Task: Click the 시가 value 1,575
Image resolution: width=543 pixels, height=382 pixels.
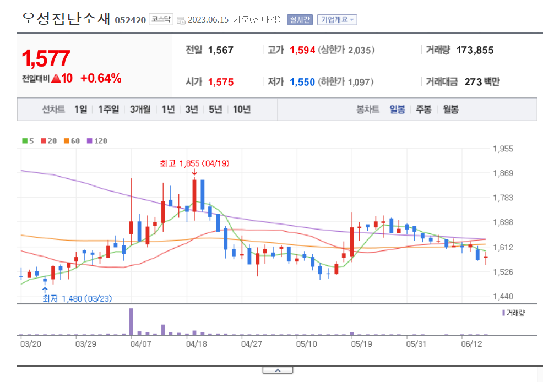Action: tap(221, 82)
